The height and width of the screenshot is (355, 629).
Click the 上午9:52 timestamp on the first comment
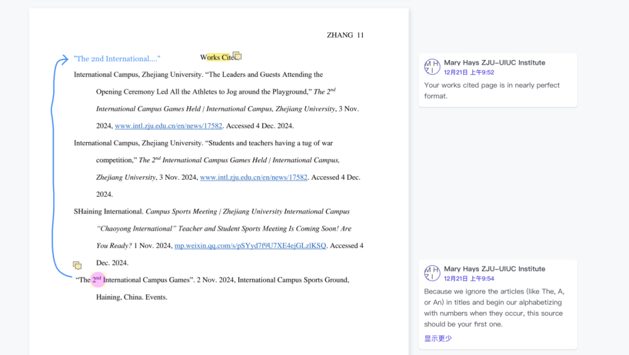(x=482, y=72)
